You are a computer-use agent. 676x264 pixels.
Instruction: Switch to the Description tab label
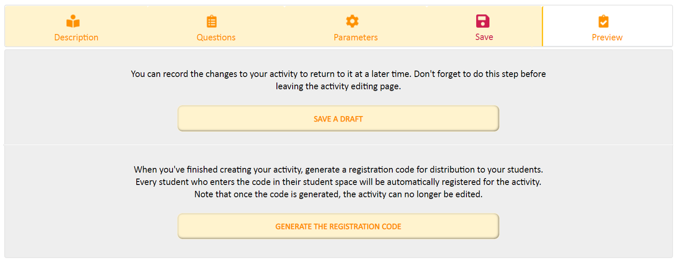point(76,37)
